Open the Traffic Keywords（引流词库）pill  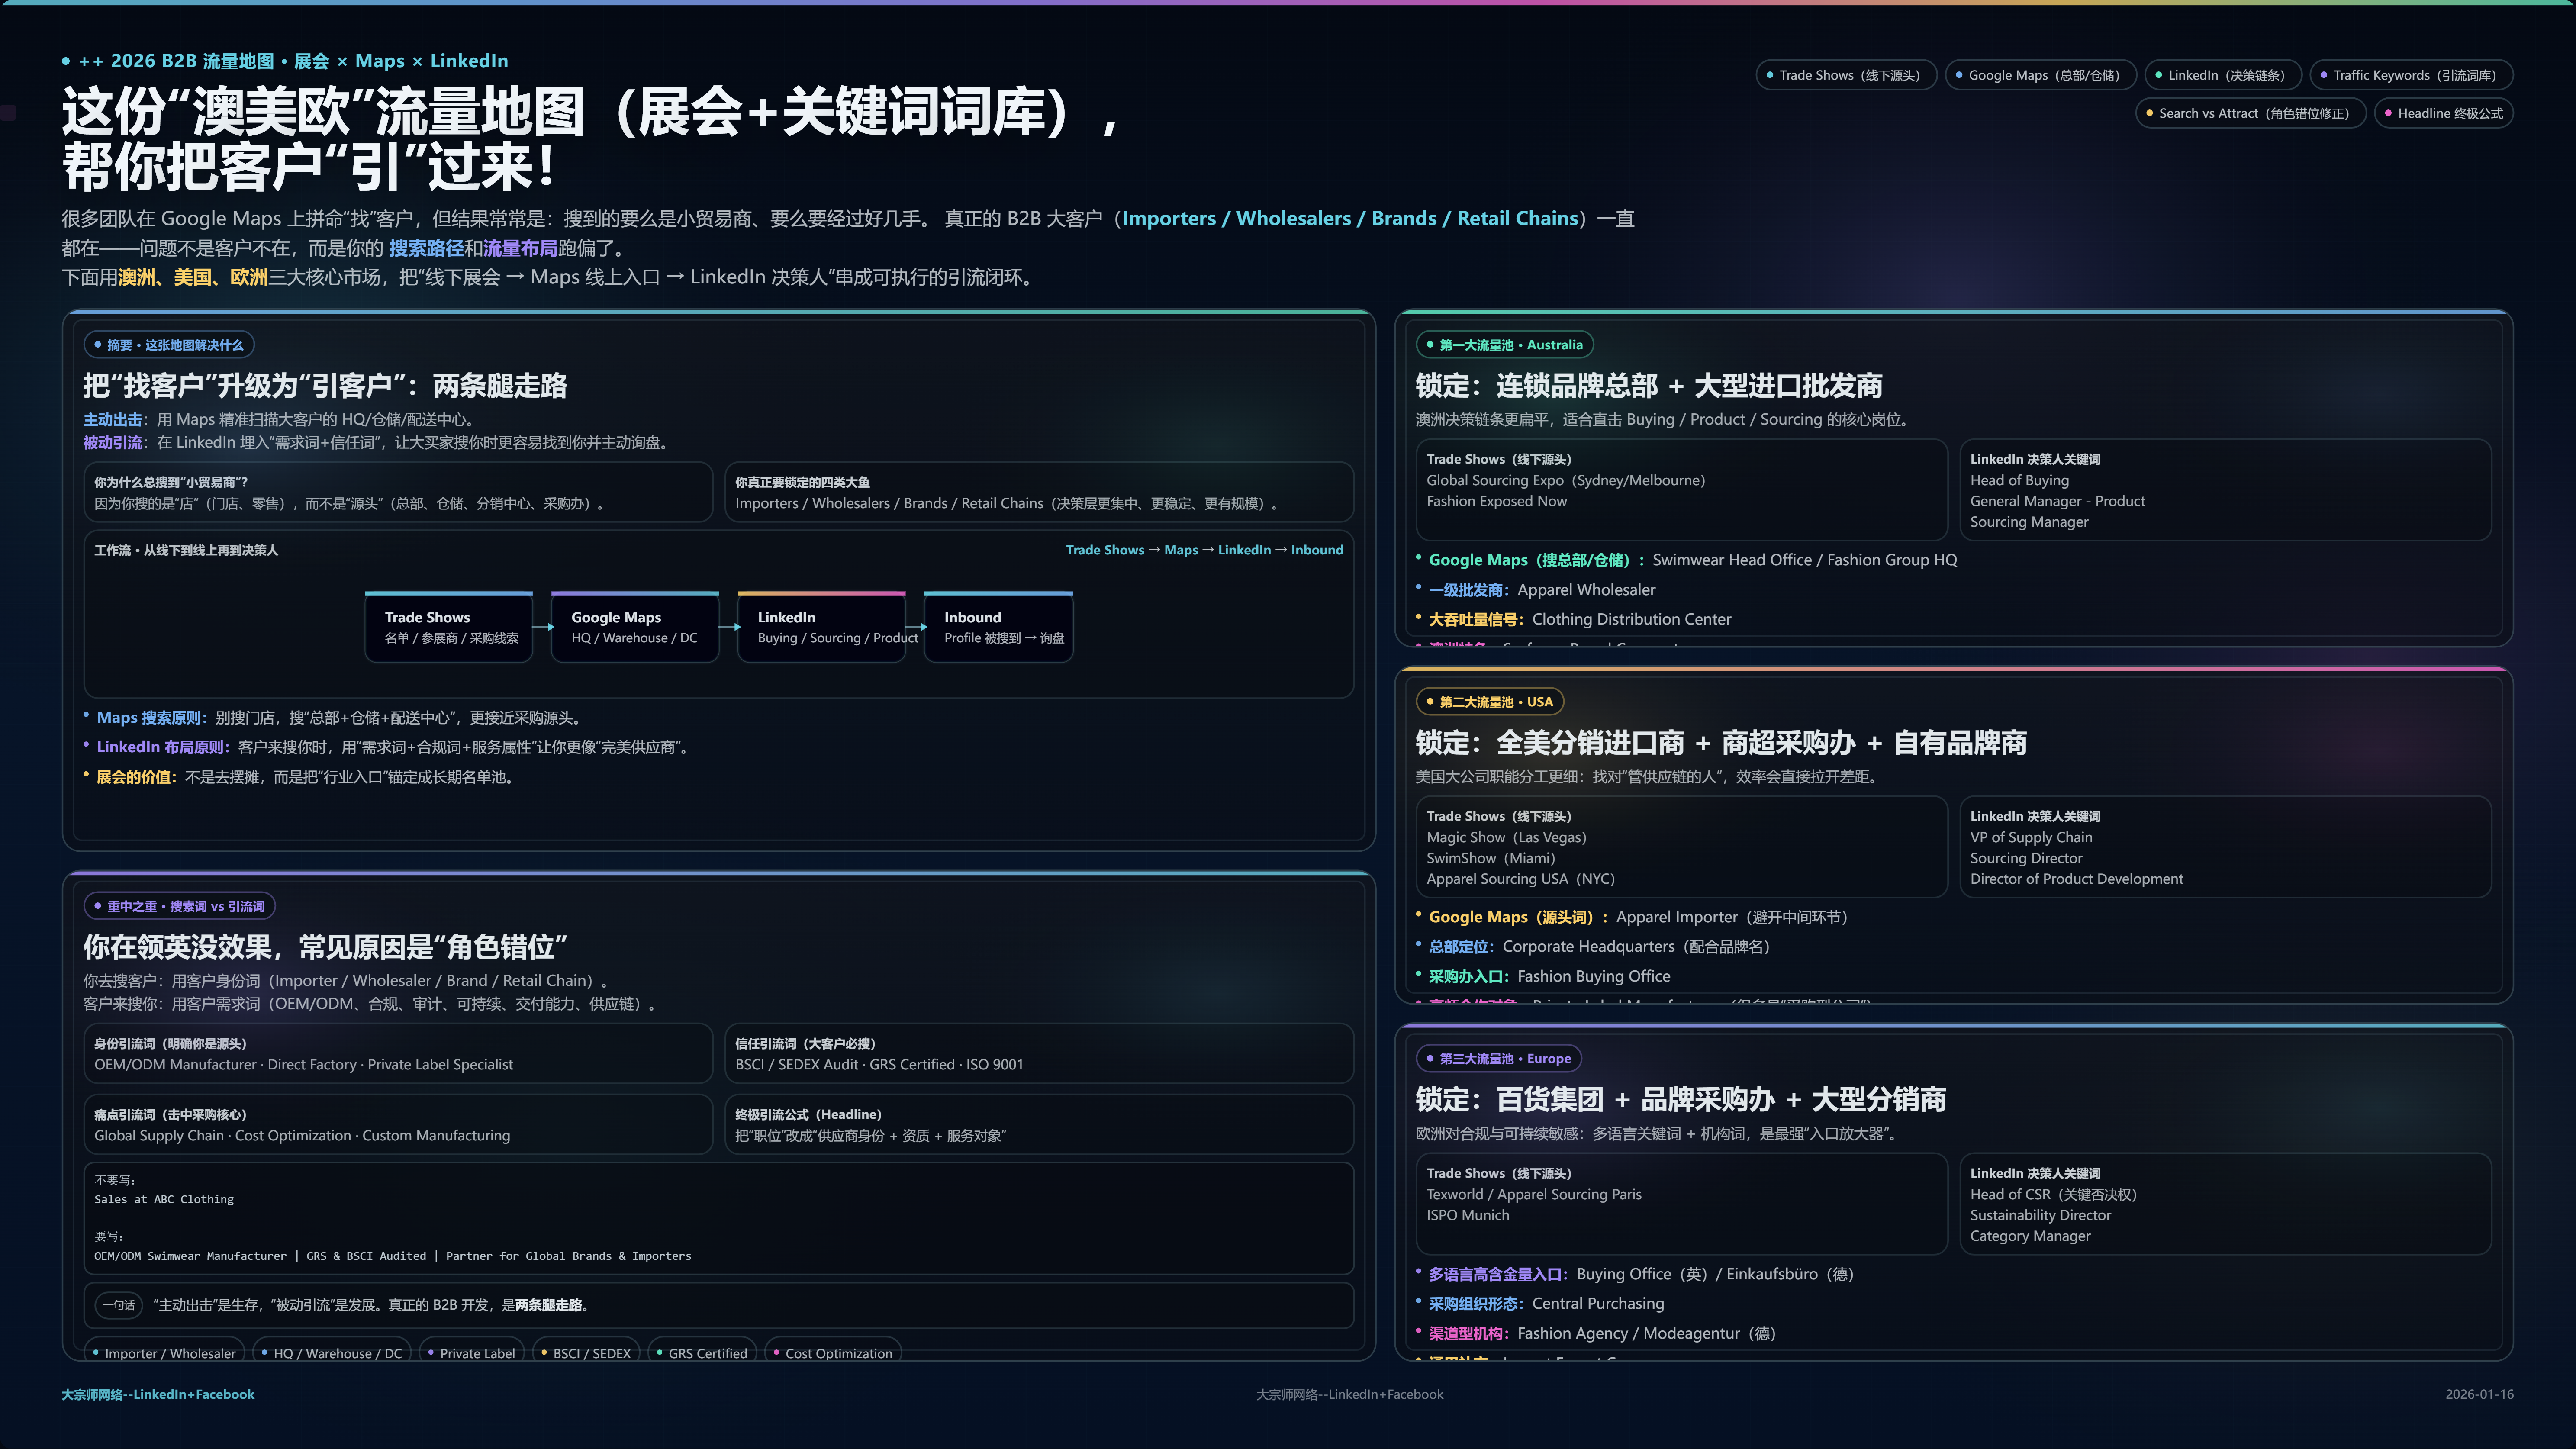[x=2411, y=75]
